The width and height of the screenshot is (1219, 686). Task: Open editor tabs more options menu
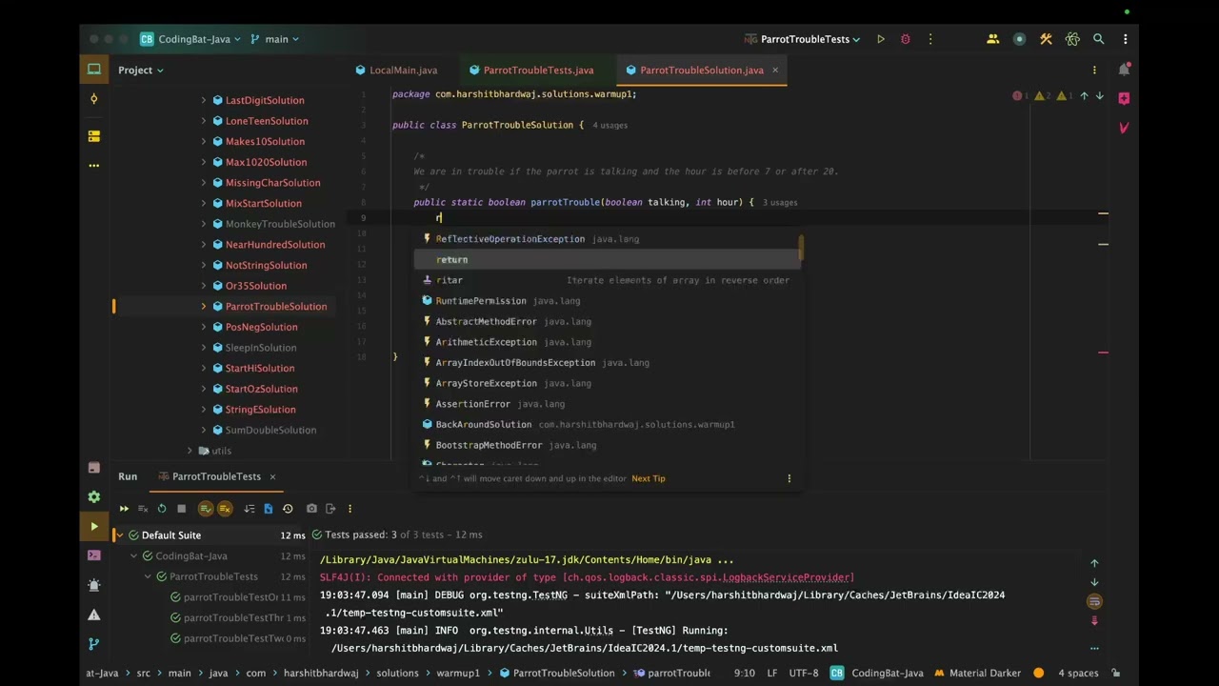coord(1094,70)
